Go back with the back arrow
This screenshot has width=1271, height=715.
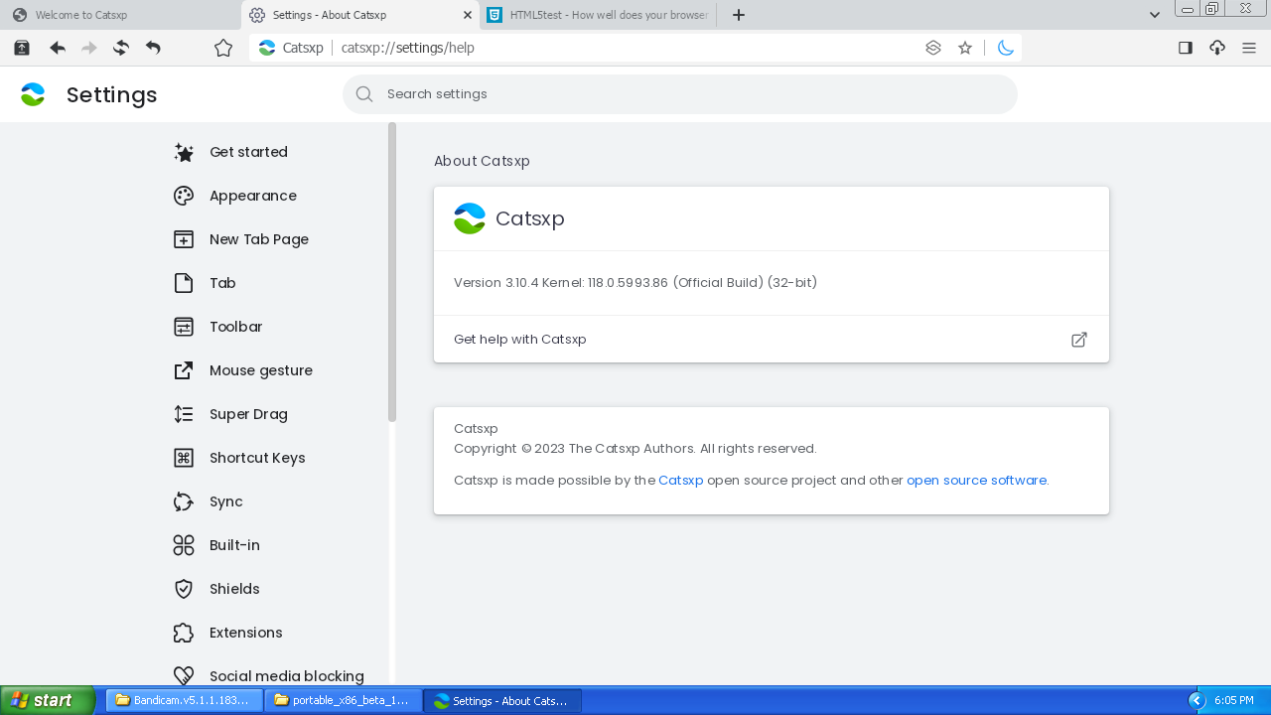(x=58, y=48)
